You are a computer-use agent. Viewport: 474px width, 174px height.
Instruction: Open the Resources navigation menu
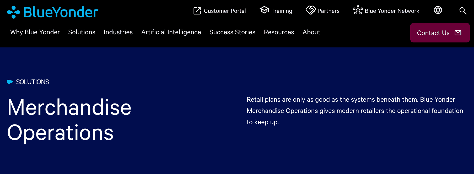279,32
